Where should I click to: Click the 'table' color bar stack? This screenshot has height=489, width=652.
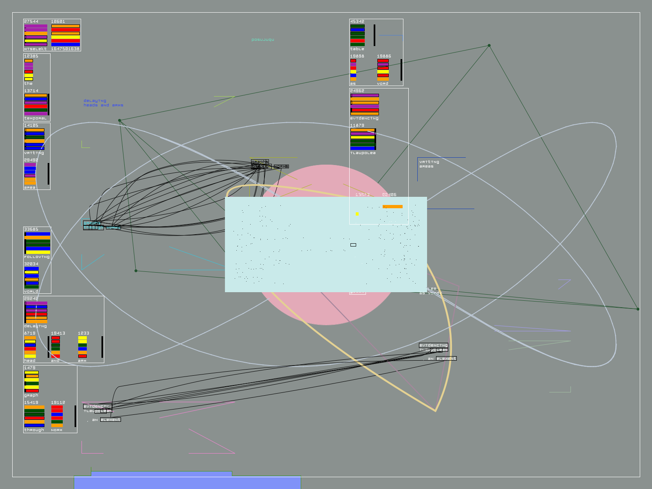[357, 35]
